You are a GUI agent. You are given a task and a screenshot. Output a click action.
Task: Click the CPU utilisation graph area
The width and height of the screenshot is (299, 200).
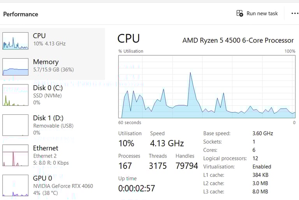(x=207, y=87)
